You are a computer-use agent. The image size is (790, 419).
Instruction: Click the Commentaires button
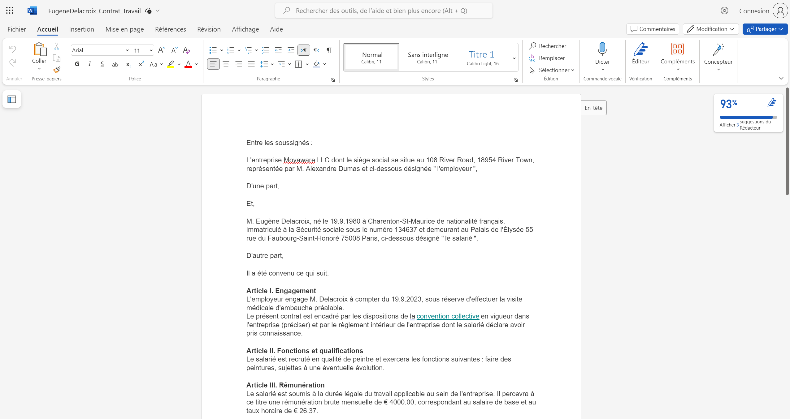click(653, 29)
